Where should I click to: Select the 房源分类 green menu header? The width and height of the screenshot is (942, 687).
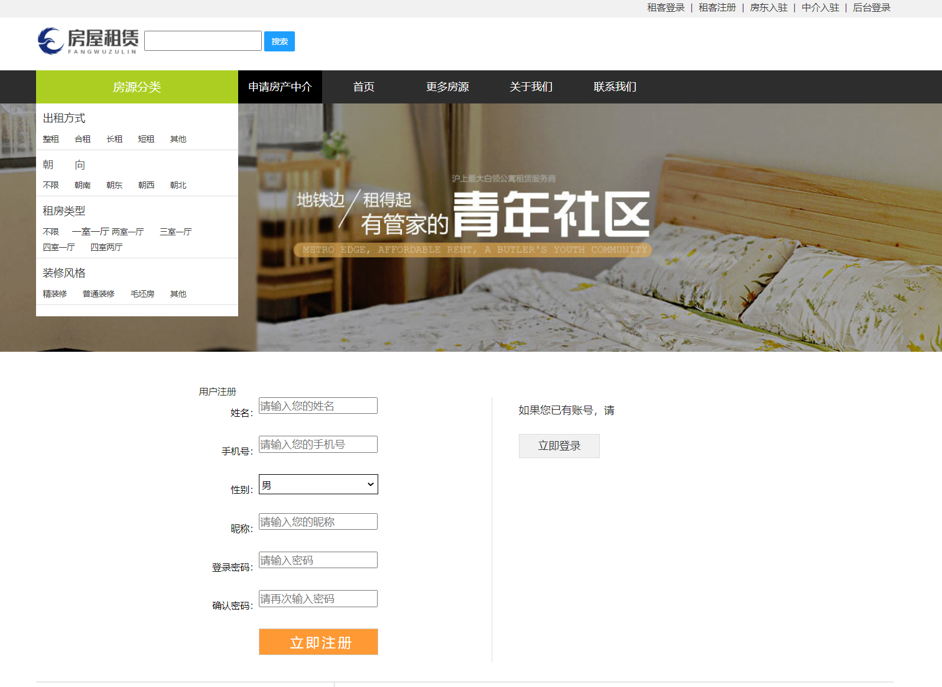[x=137, y=87]
